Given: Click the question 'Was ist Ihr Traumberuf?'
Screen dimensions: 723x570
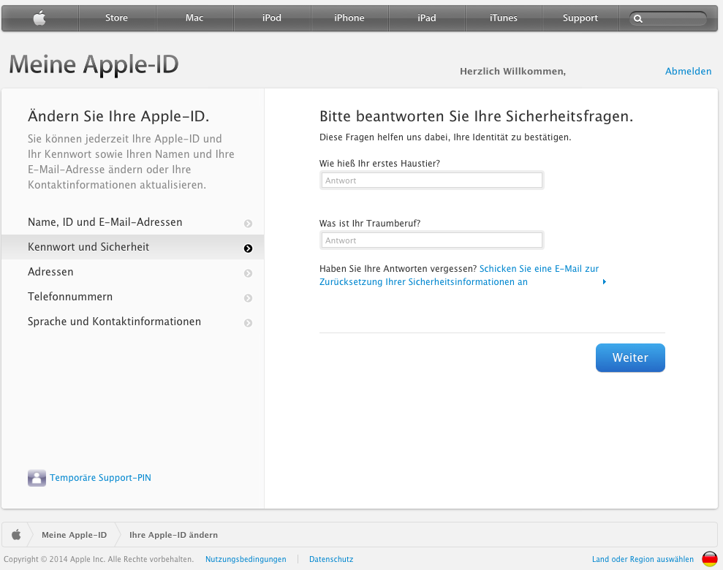Looking at the screenshot, I should coord(370,224).
